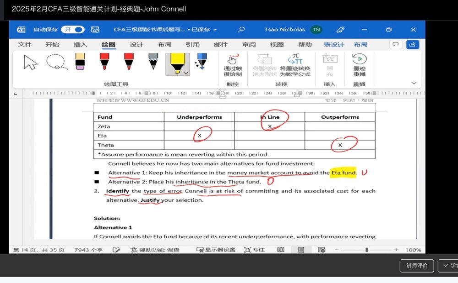Image resolution: width=458 pixels, height=283 pixels.
Task: Open 显示器设置 display settings
Action: tap(216, 250)
